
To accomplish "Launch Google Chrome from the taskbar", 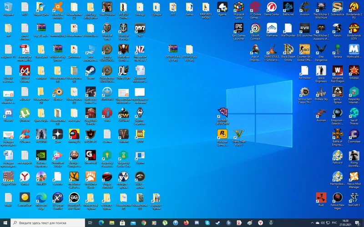I will pyautogui.click(x=144, y=223).
